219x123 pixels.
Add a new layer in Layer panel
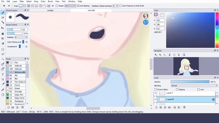coord(156,107)
